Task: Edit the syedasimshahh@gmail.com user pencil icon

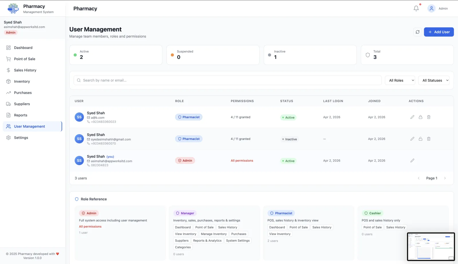Action: click(412, 139)
